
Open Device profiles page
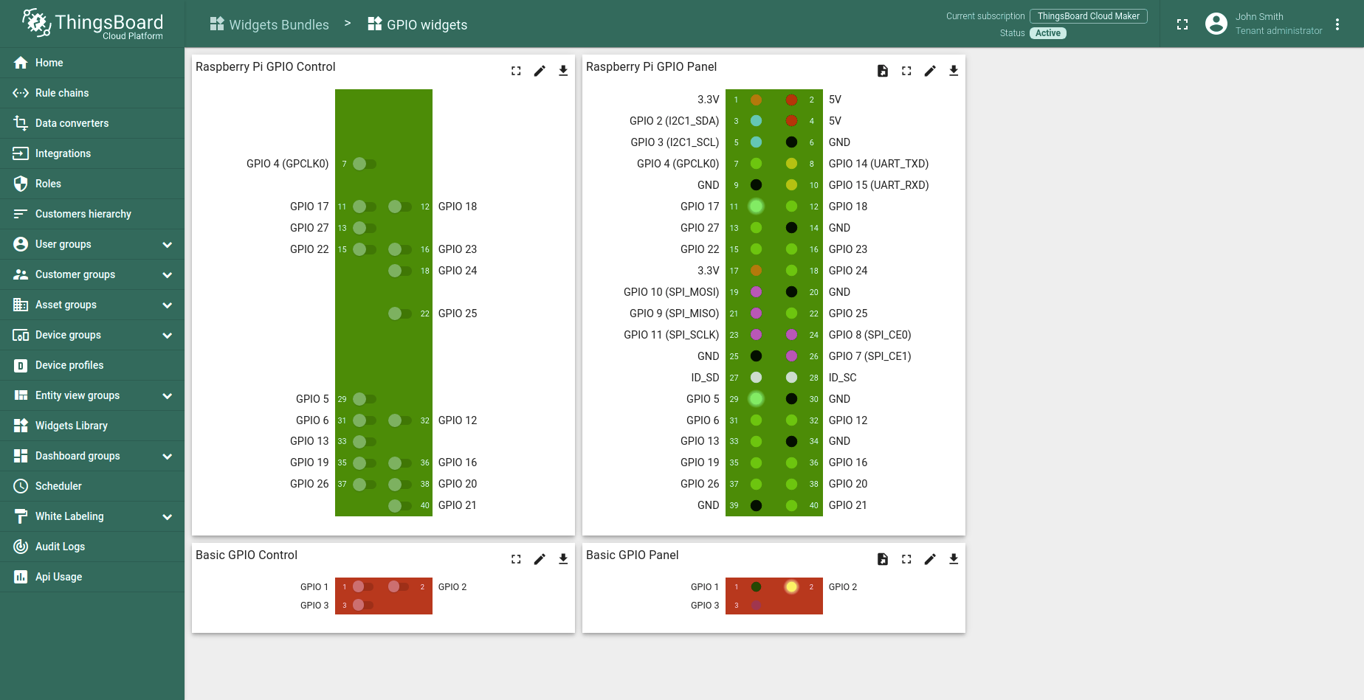92,365
